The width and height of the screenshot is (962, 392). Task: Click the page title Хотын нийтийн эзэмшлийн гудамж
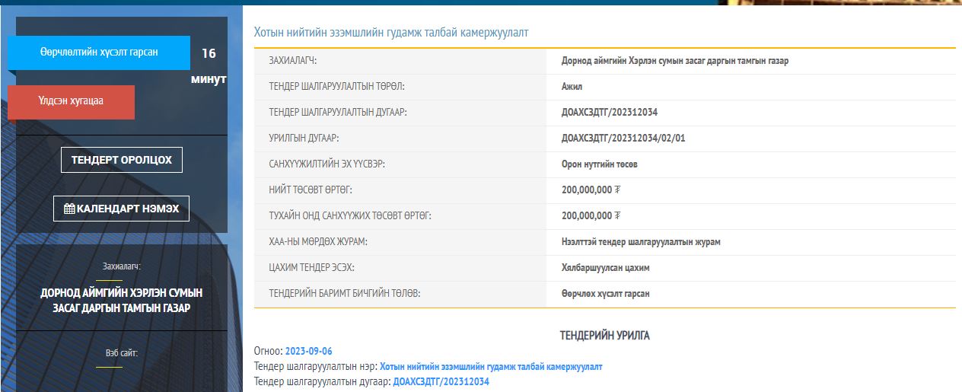(390, 33)
